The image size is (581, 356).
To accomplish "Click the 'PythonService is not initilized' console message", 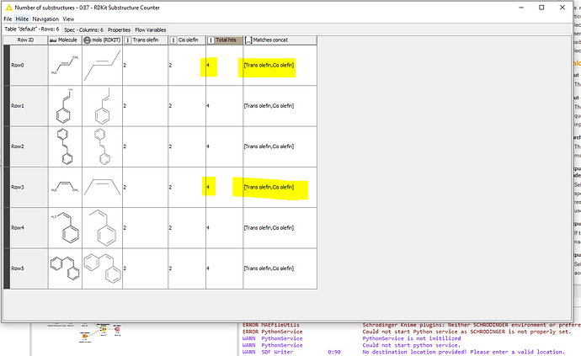I will click(411, 338).
